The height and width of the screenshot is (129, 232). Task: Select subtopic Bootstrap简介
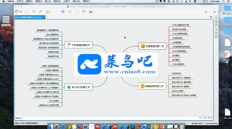click(x=178, y=91)
